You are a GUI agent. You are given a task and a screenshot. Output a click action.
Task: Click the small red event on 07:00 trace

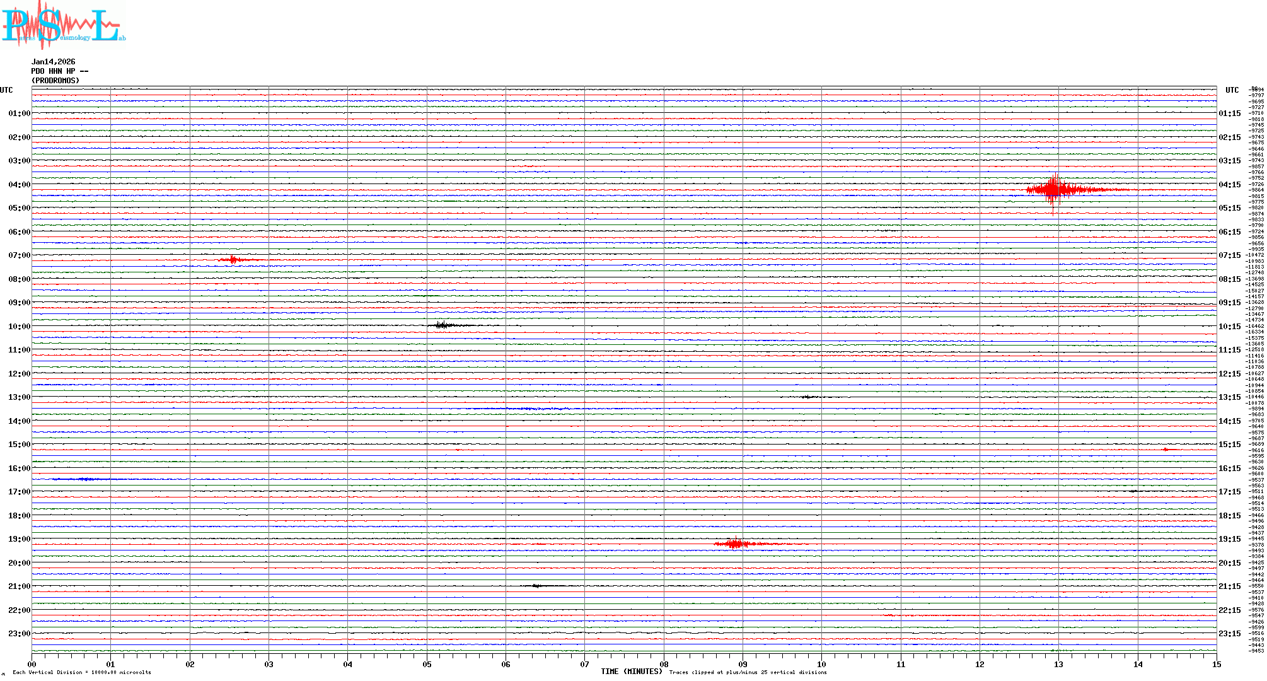point(233,259)
